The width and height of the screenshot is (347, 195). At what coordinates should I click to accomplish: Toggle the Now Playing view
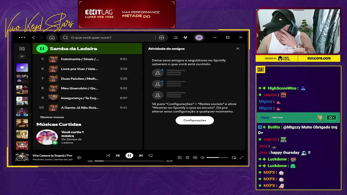click(180, 158)
